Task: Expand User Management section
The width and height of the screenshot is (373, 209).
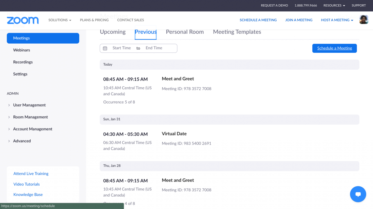Action: pyautogui.click(x=29, y=105)
